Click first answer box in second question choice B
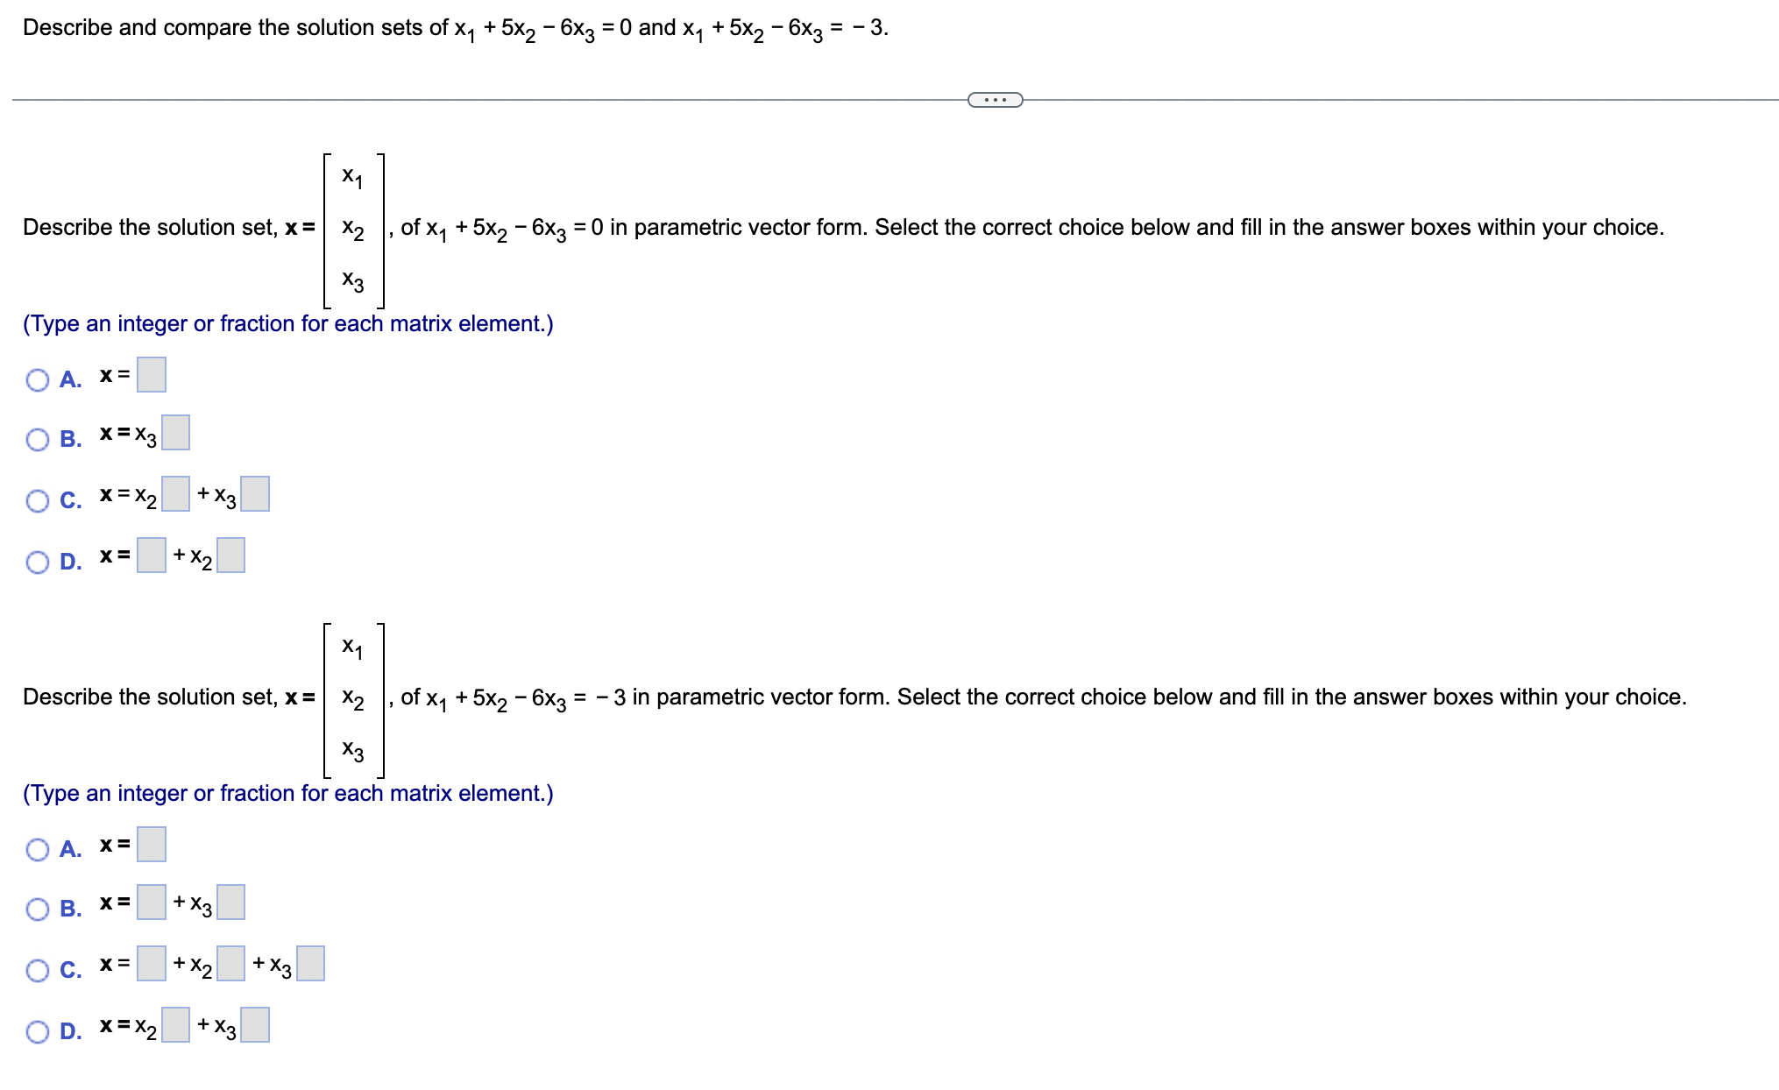Viewport: 1779px width, 1090px height. (150, 903)
